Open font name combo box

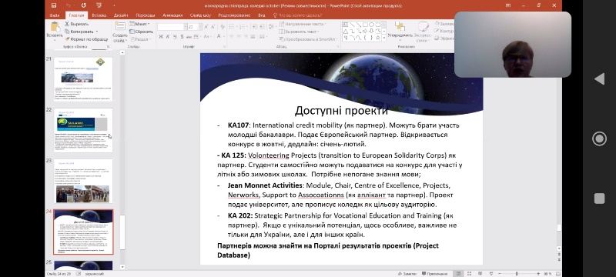coord(171,27)
